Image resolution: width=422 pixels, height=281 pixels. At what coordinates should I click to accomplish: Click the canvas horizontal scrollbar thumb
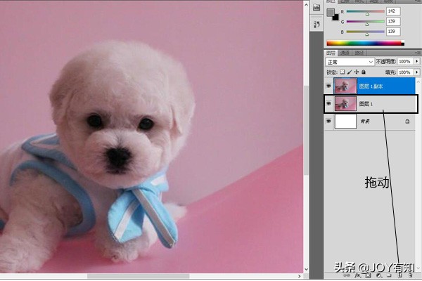pyautogui.click(x=138, y=276)
